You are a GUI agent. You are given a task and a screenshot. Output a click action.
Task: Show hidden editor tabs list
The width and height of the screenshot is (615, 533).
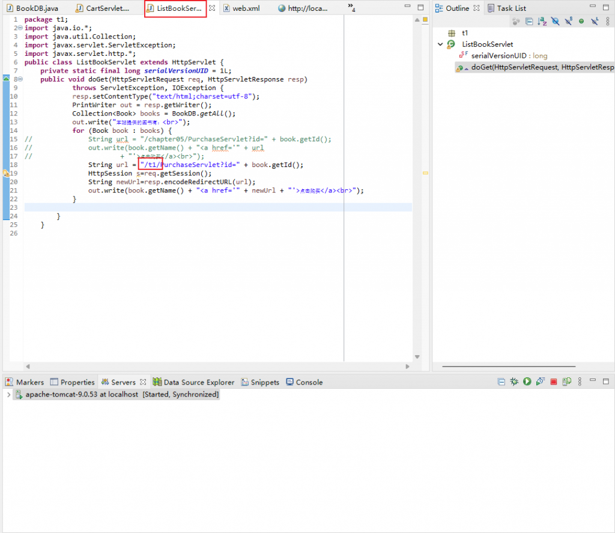pyautogui.click(x=351, y=7)
